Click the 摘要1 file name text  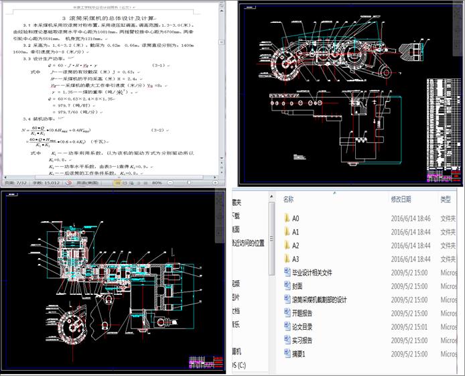point(299,354)
